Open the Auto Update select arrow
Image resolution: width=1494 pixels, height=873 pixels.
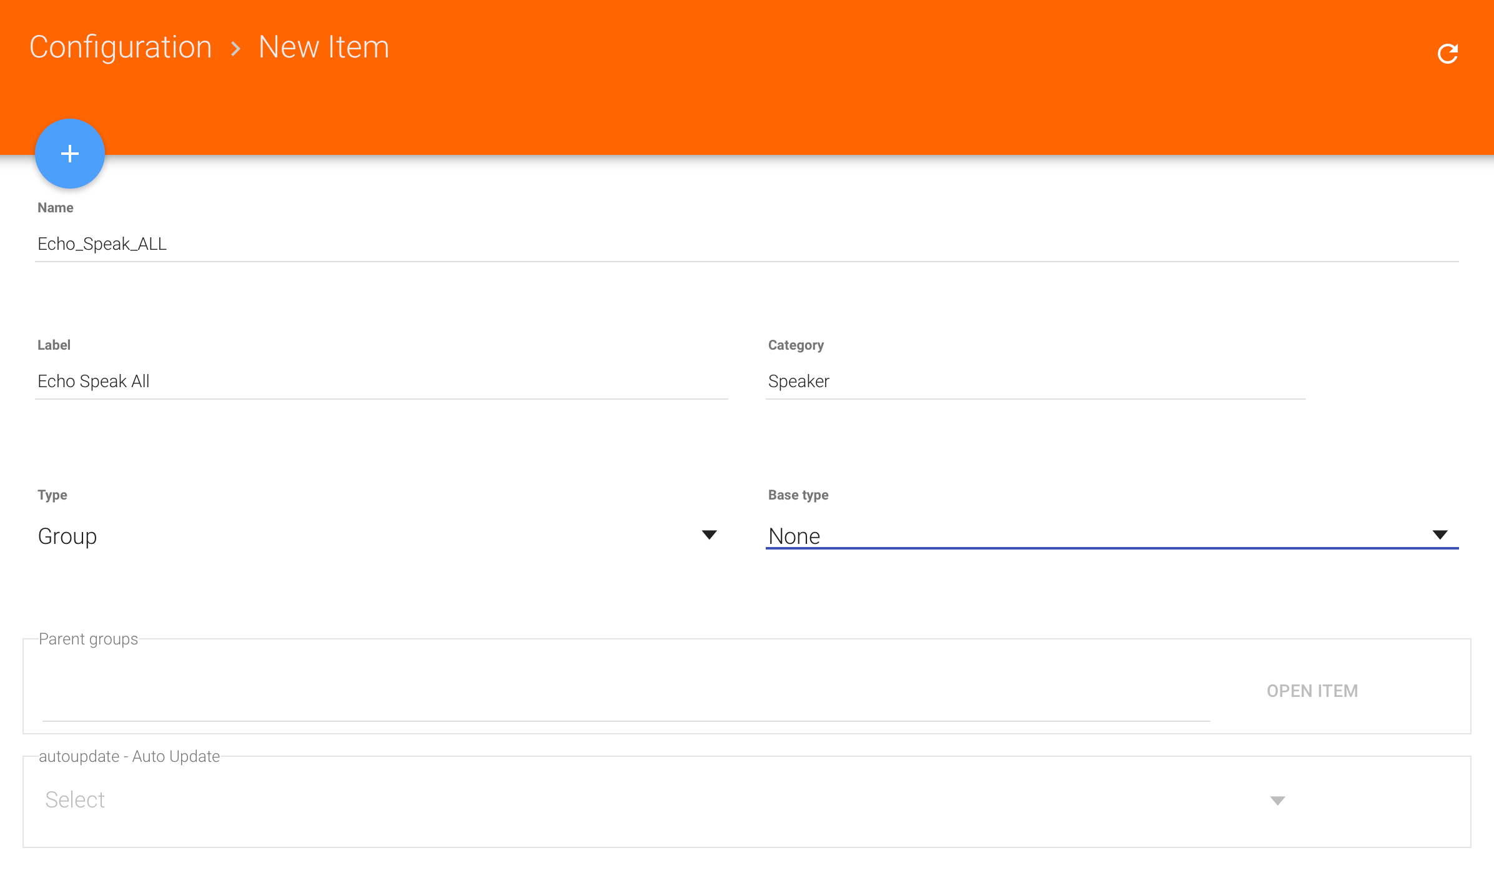tap(1277, 801)
